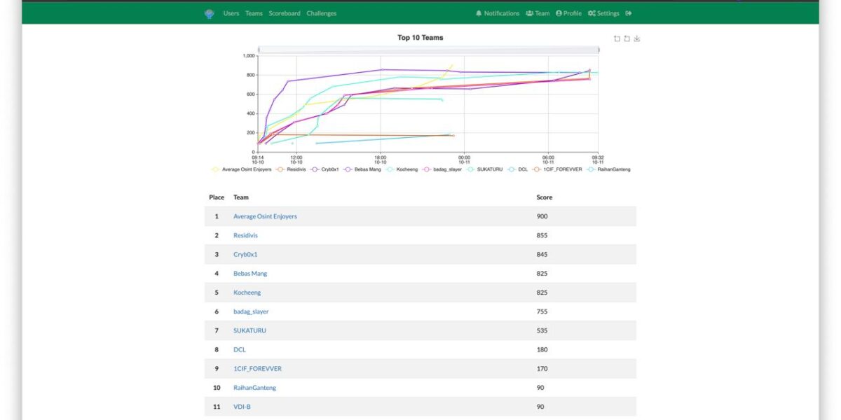Go to the Users page
This screenshot has width=841, height=420.
click(231, 13)
